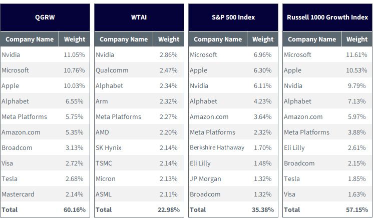Image resolution: width=374 pixels, height=218 pixels.
Task: Click the S&P 500 Index header
Action: tap(233, 17)
